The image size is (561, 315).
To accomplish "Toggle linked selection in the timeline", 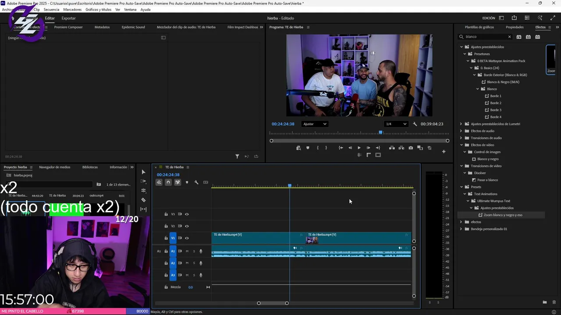I will click(x=177, y=182).
